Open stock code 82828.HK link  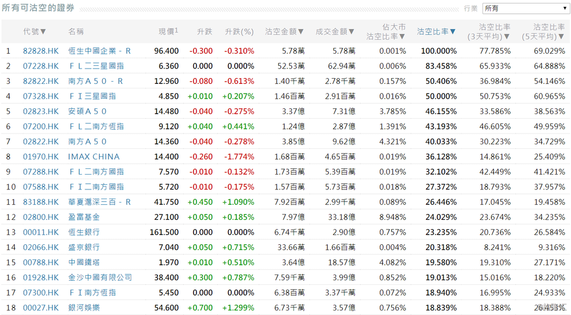pos(41,51)
